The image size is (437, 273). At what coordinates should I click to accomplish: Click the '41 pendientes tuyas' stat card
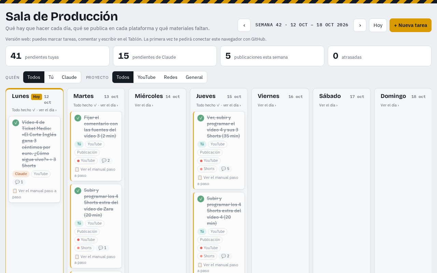pos(57,56)
